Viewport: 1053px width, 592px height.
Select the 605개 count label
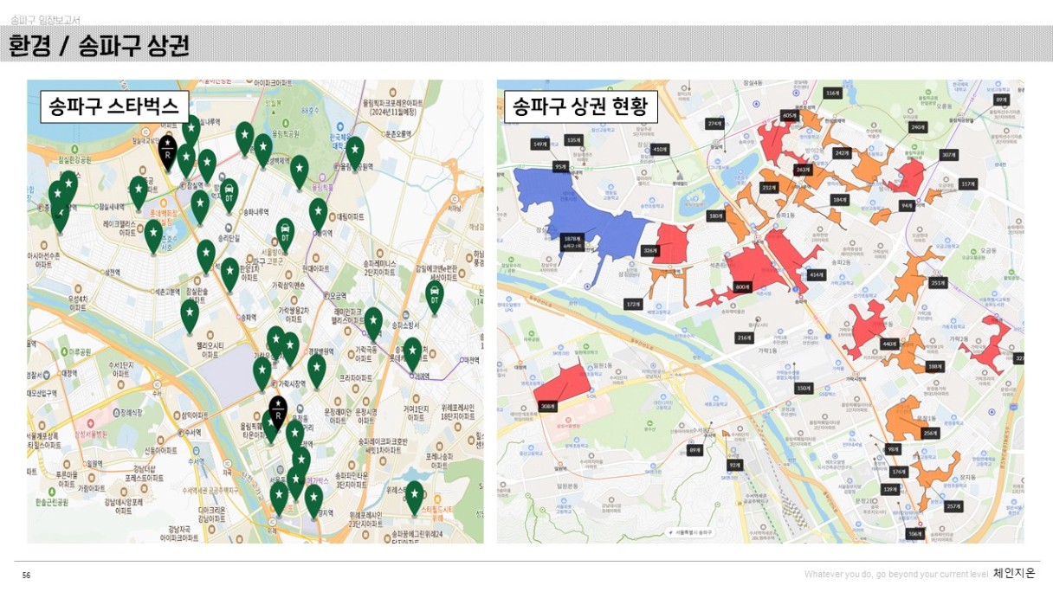[789, 115]
